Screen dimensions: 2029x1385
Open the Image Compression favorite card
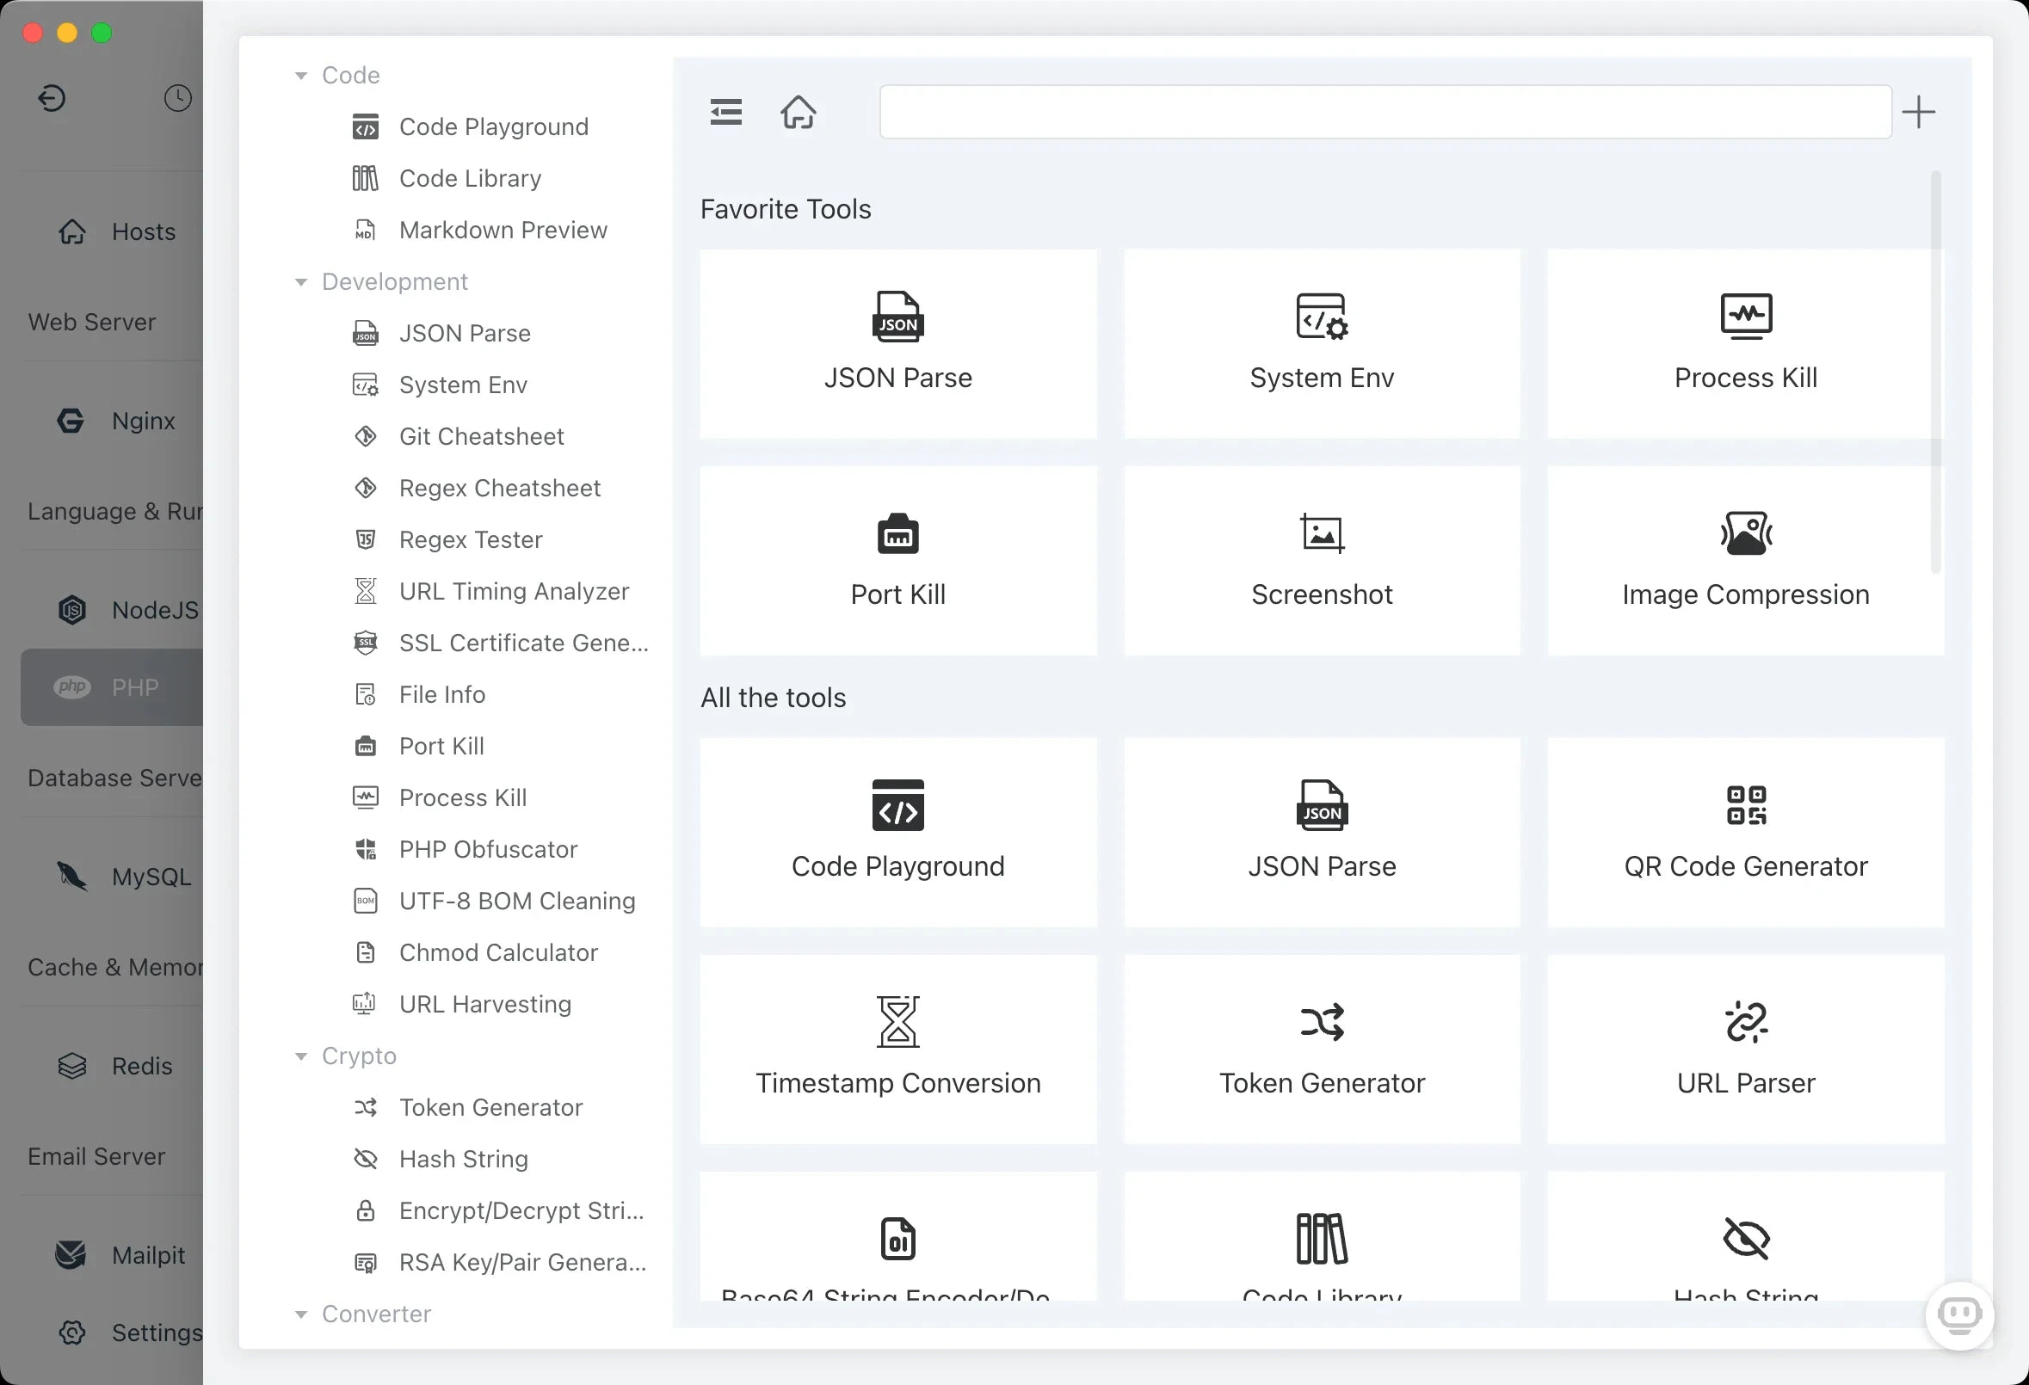click(x=1745, y=560)
